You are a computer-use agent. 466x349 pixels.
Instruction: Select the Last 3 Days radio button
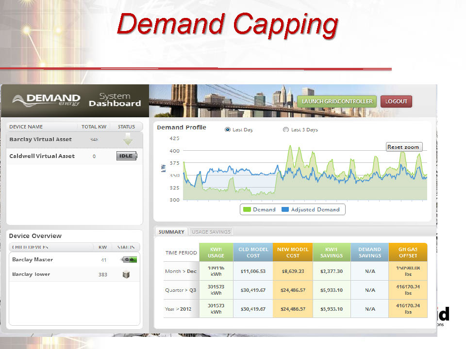[285, 130]
